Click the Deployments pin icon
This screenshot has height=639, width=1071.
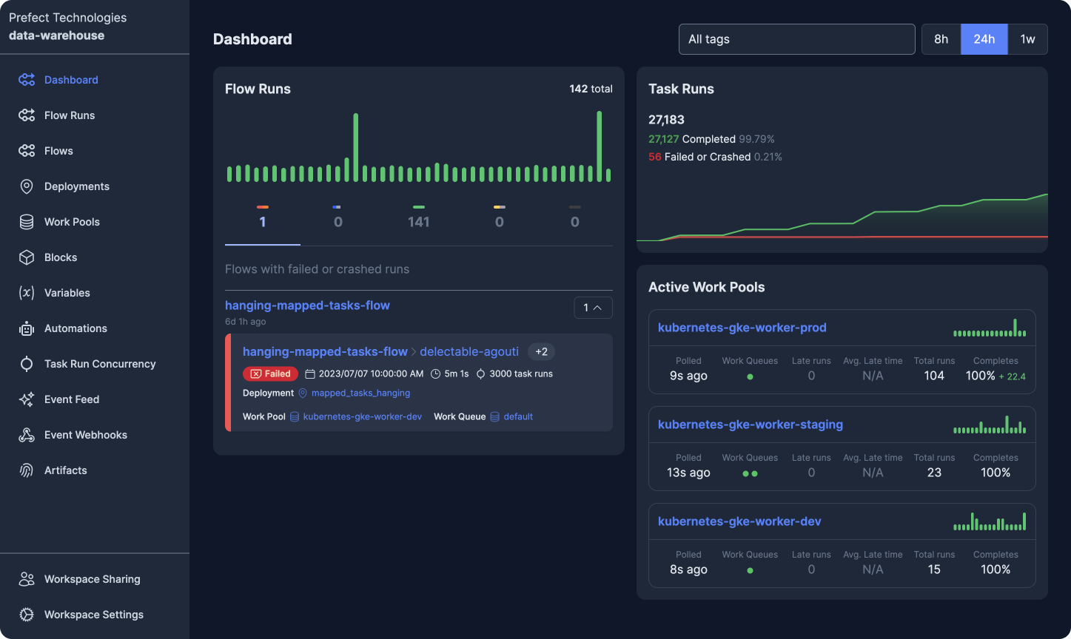click(27, 186)
